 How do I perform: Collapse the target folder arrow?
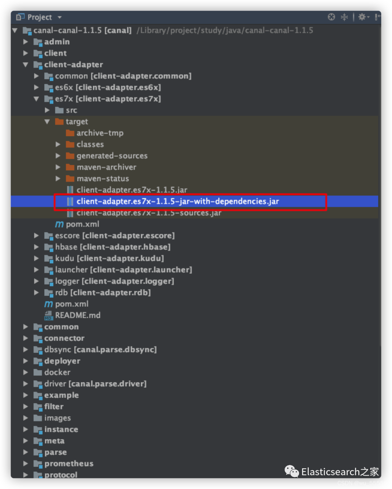(x=47, y=122)
